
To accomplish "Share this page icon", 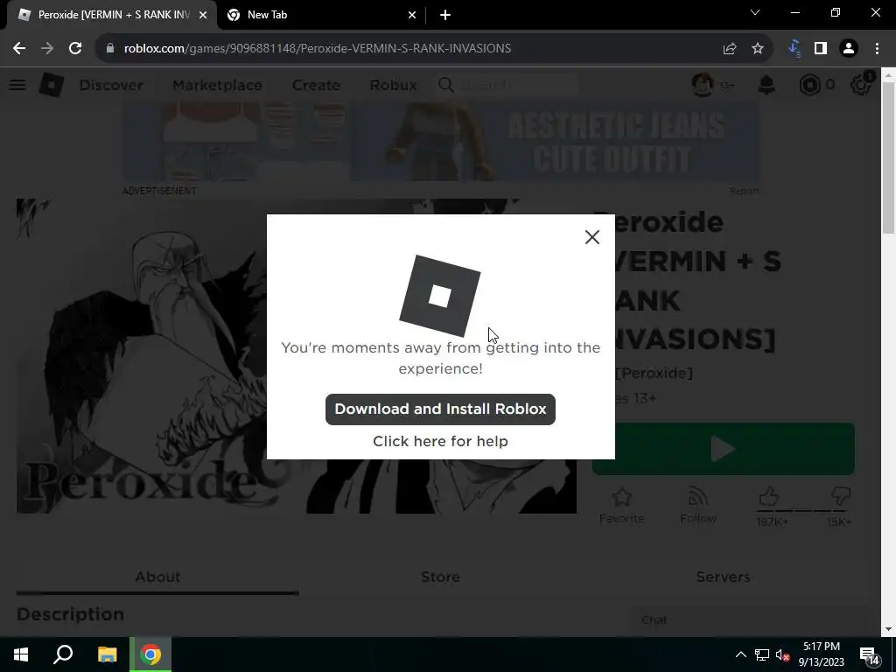I will point(730,49).
